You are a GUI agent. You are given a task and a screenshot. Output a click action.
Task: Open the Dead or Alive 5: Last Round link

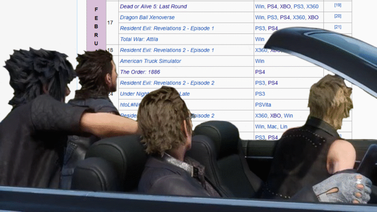pos(153,6)
